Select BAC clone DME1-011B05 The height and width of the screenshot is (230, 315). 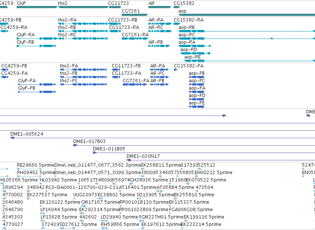pos(204,153)
